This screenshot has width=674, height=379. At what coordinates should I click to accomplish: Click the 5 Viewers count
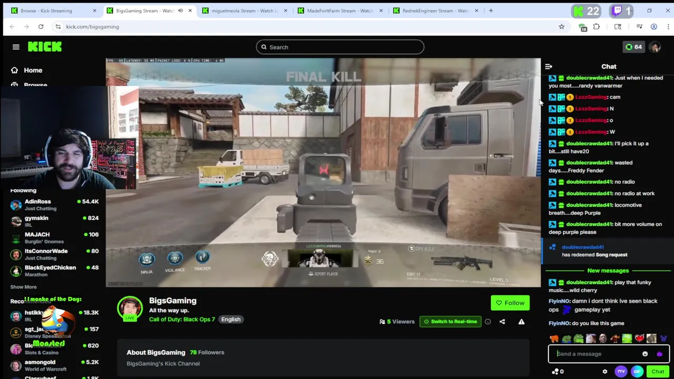(x=397, y=322)
